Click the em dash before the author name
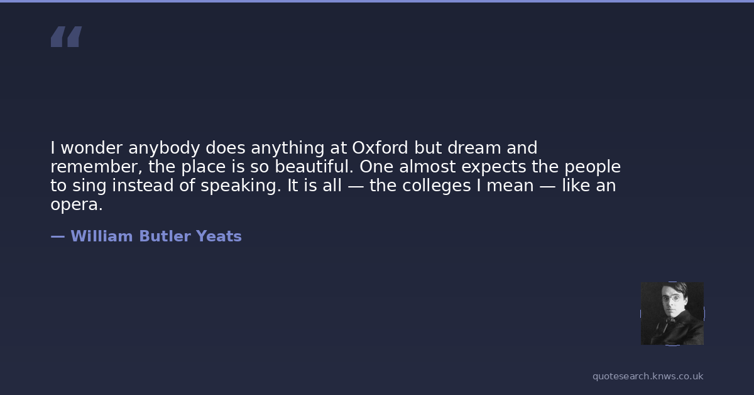 coord(57,236)
